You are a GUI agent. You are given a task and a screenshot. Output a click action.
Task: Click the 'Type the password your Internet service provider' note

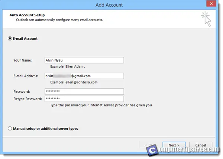point(101,105)
